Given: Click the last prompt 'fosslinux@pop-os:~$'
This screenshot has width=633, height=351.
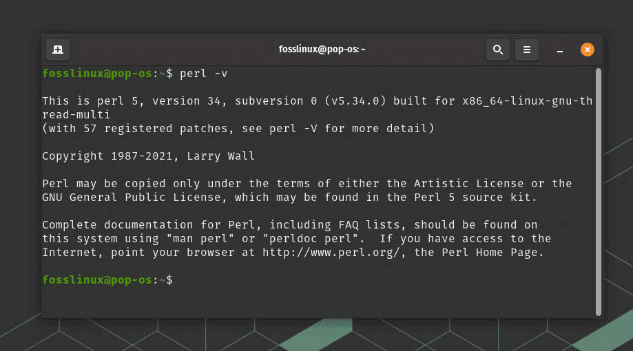Looking at the screenshot, I should point(107,280).
